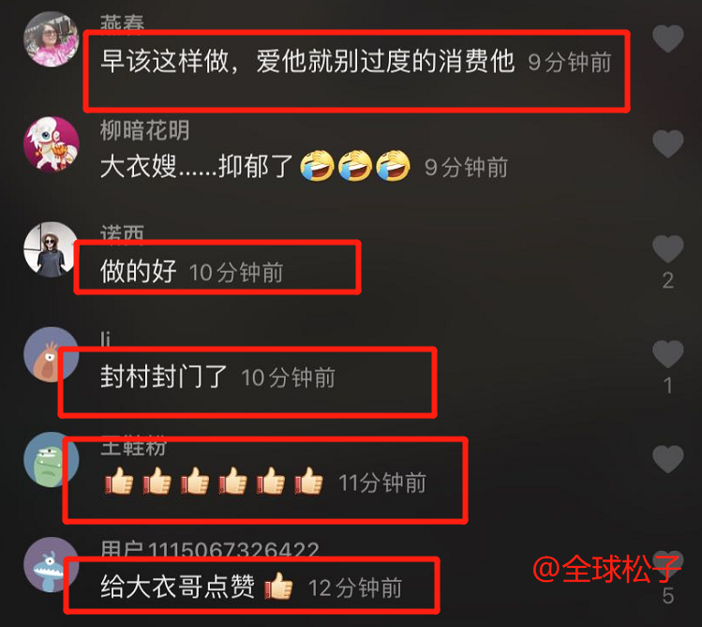
Task: Like the 封村封门了 comment
Action: pyautogui.click(x=667, y=354)
